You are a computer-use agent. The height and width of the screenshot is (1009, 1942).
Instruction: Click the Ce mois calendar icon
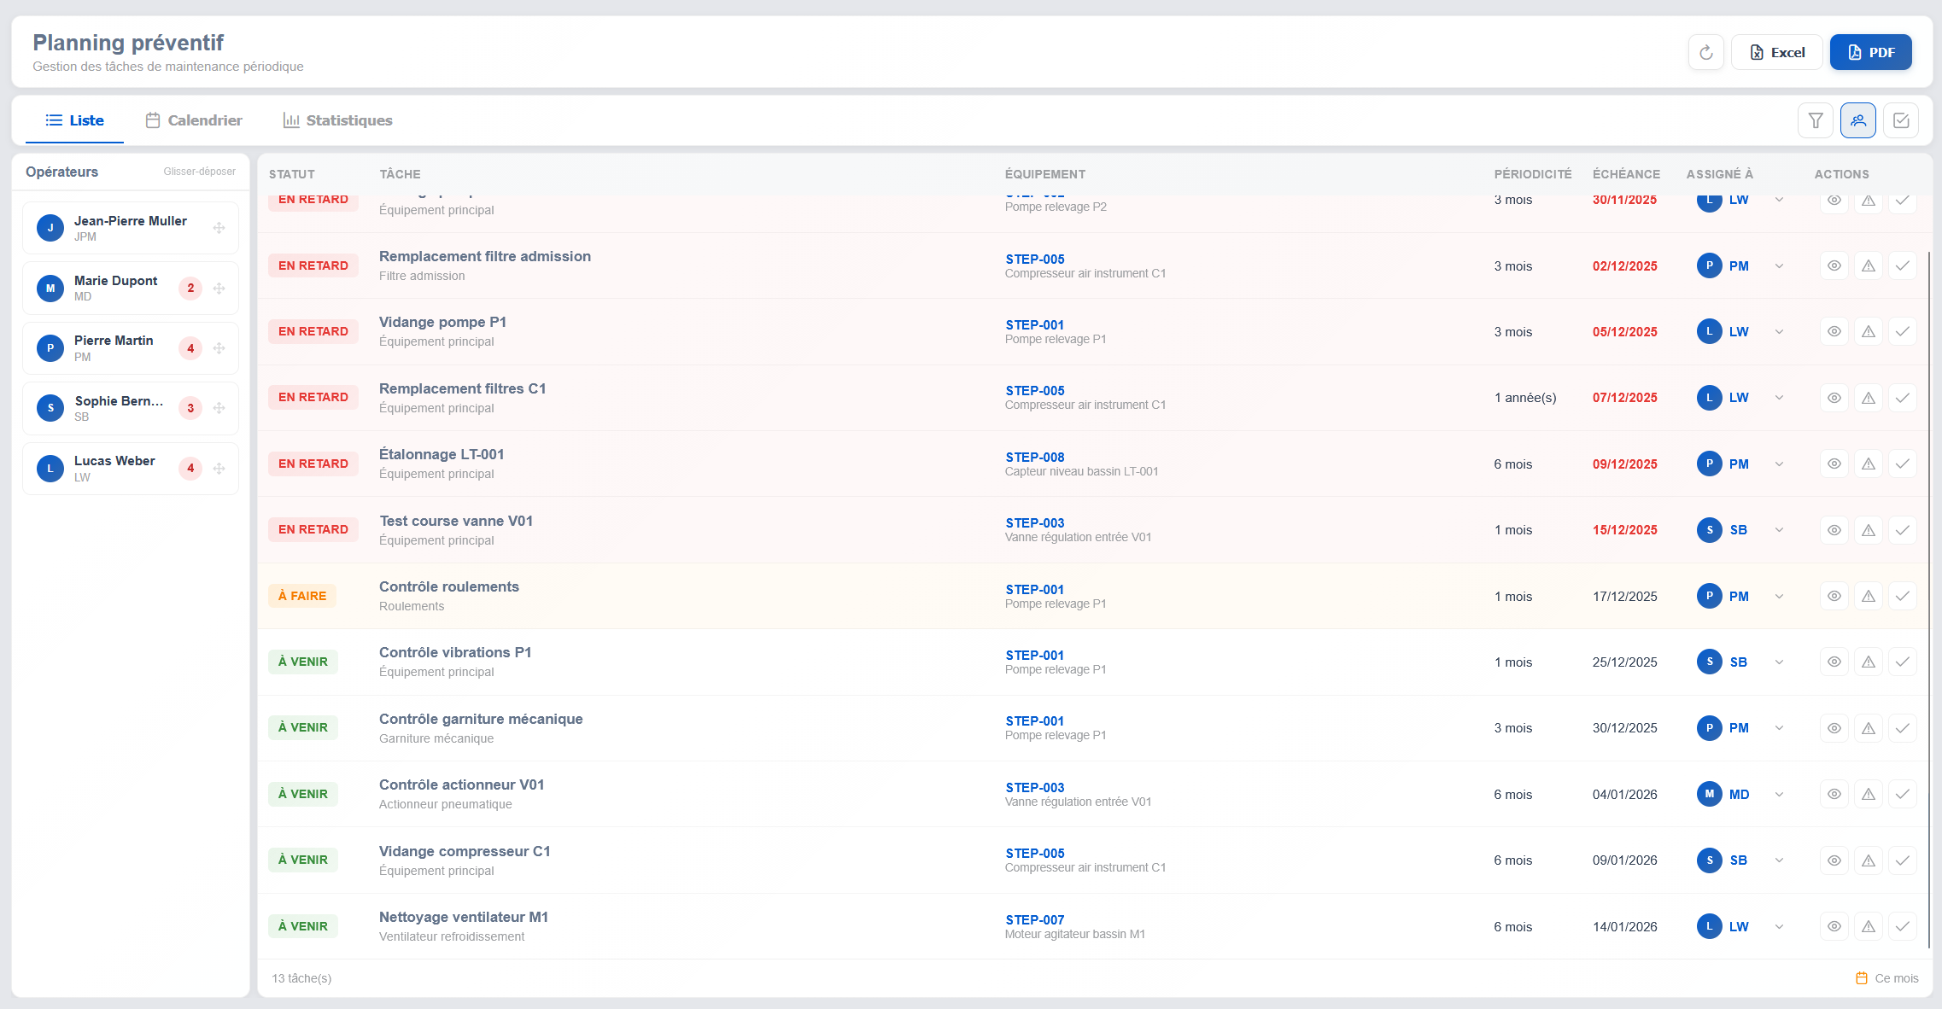(x=1861, y=978)
